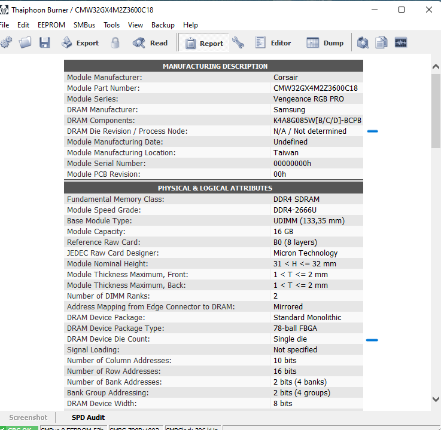The image size is (441, 430).
Task: Click the '8 bits' DRAM device width value
Action: pos(282,404)
